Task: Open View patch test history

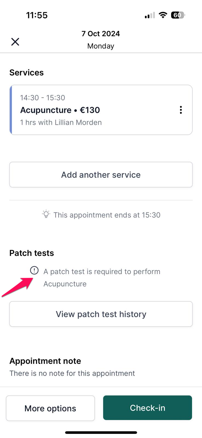Action: point(101,314)
